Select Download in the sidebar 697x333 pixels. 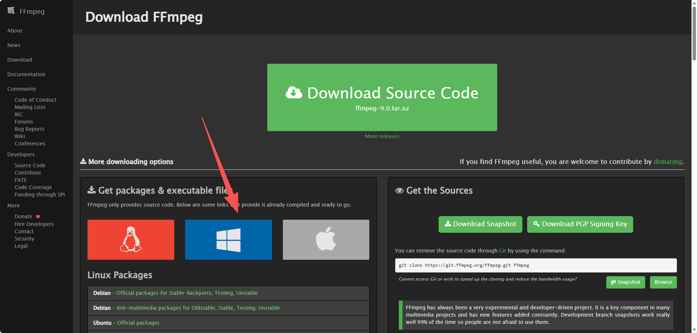(20, 60)
